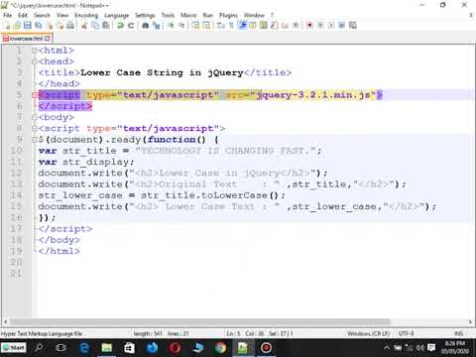Save the current file using the floppy icon
The height and width of the screenshot is (357, 476).
point(28,26)
